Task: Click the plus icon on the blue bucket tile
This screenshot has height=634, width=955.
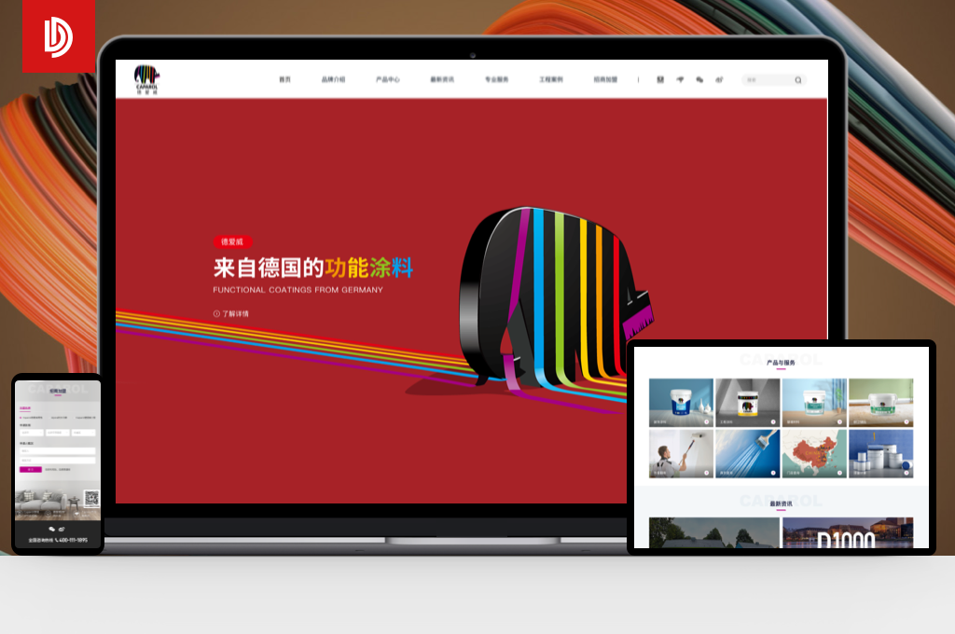Action: click(706, 421)
